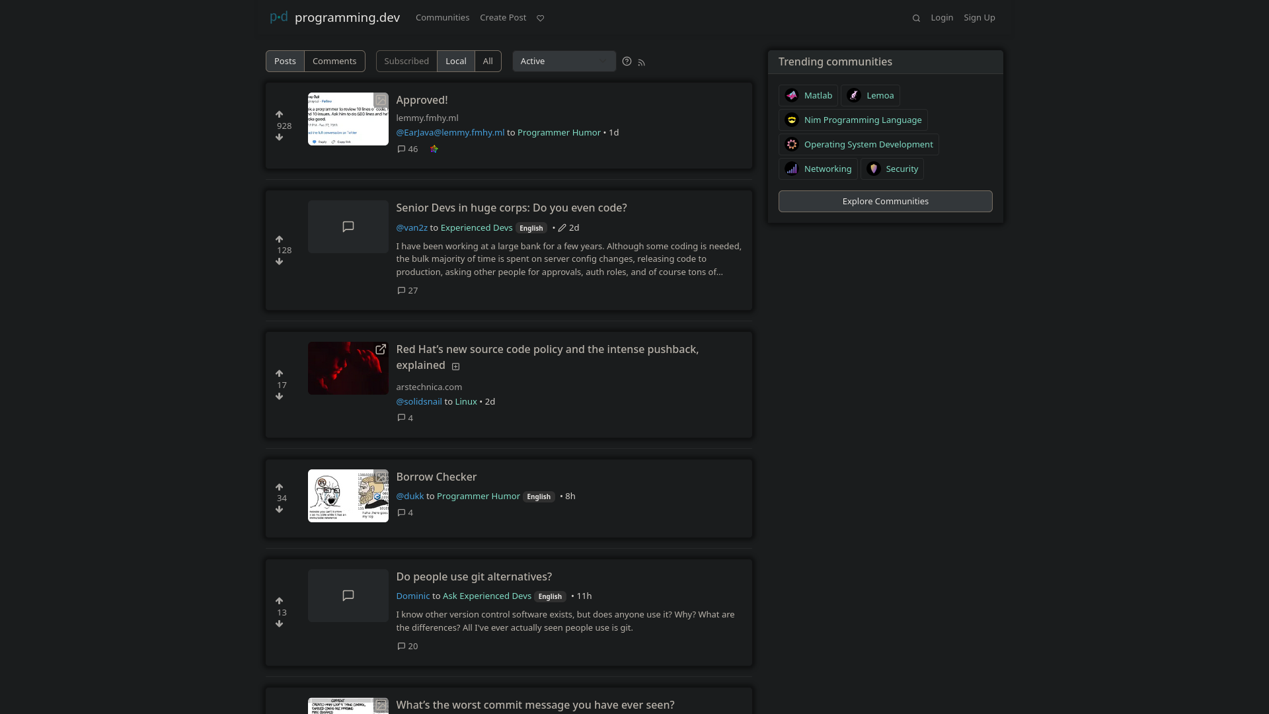
Task: Select the All listing filter
Action: [x=488, y=61]
